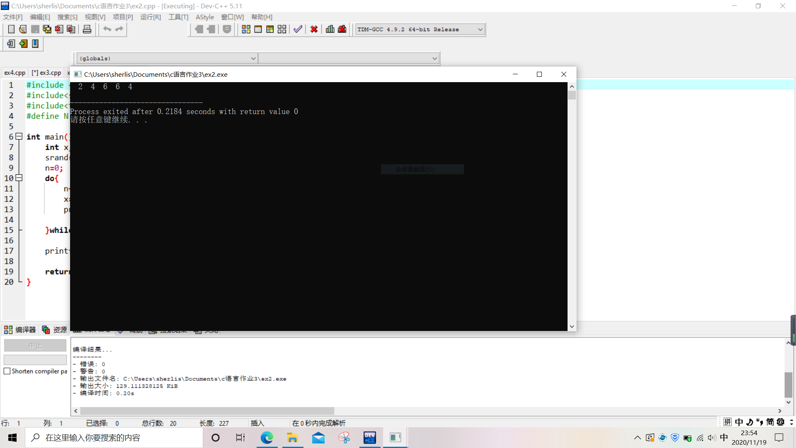796x448 pixels.
Task: Click the red X stop execution icon
Action: coord(314,29)
